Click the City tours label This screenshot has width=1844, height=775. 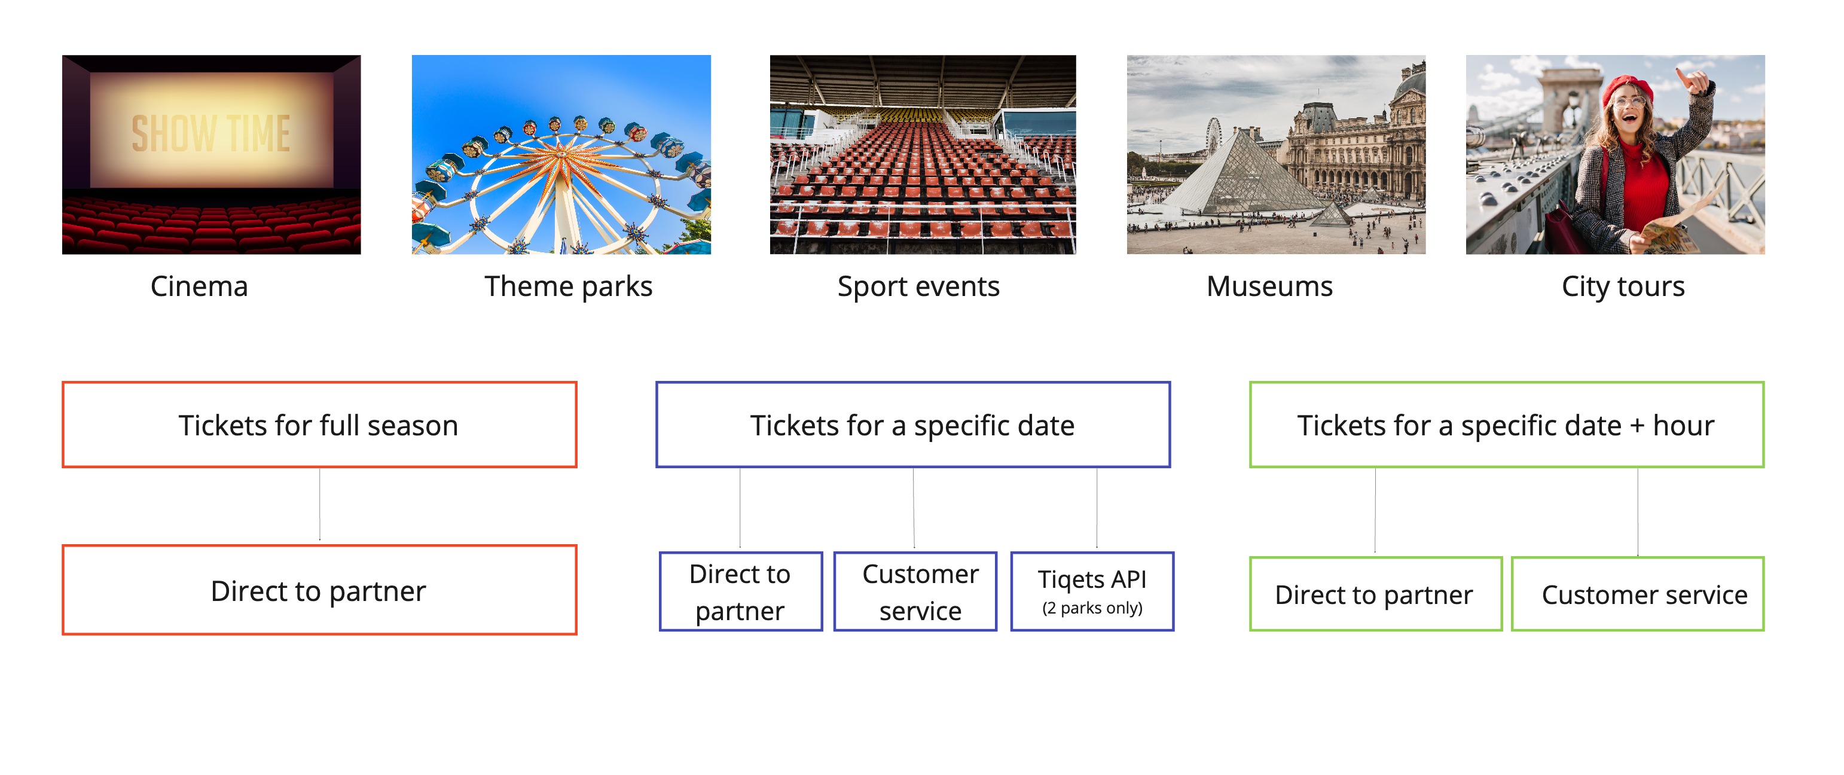click(x=1623, y=286)
